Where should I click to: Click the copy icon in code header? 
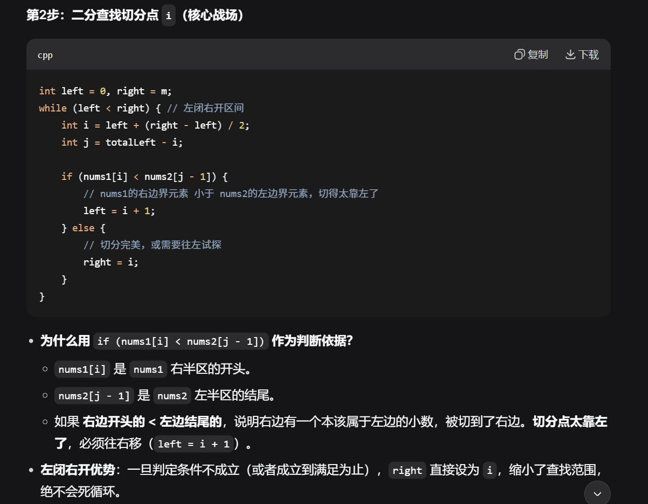(520, 54)
